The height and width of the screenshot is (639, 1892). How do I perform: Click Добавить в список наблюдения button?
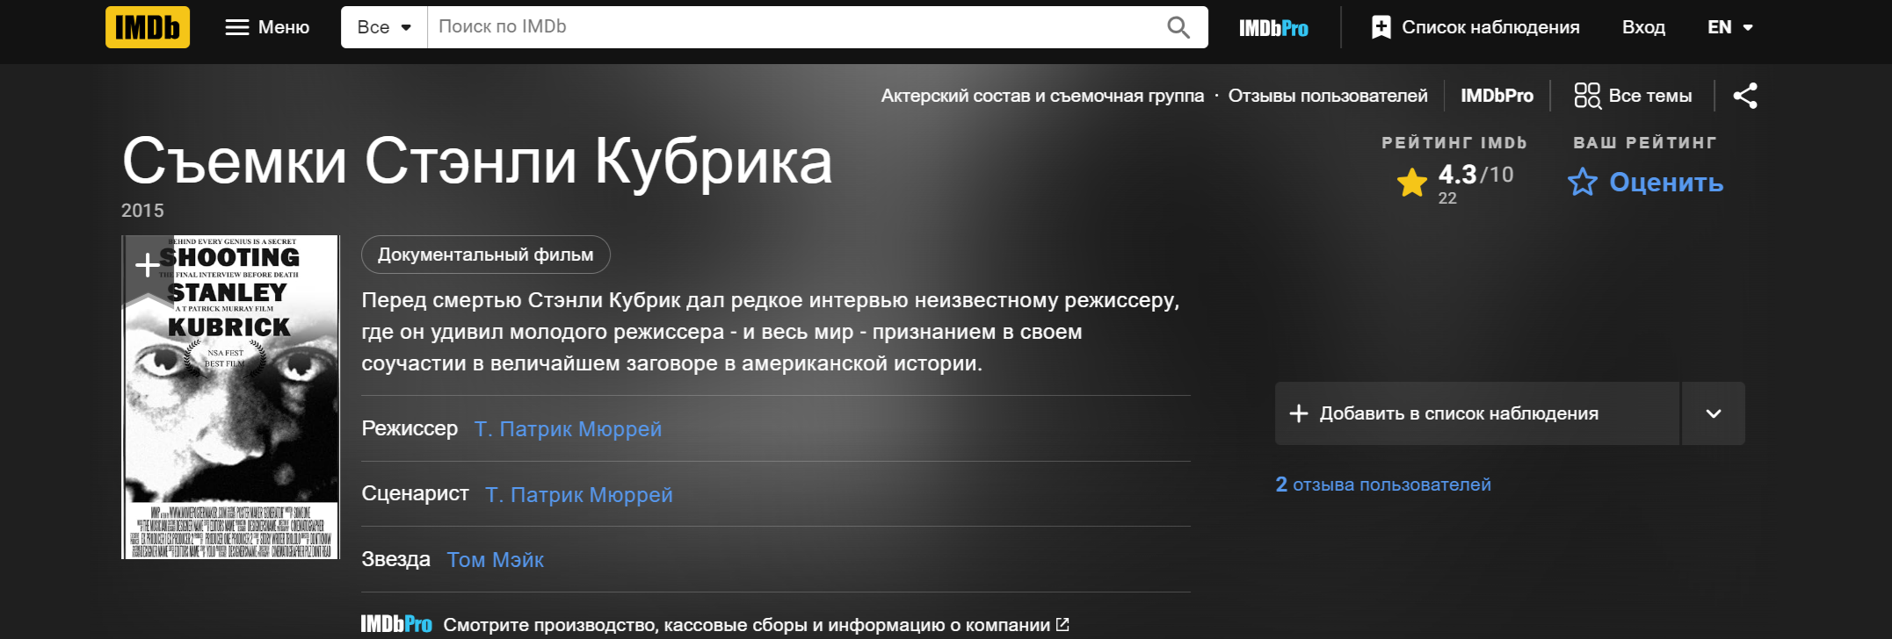click(1477, 413)
